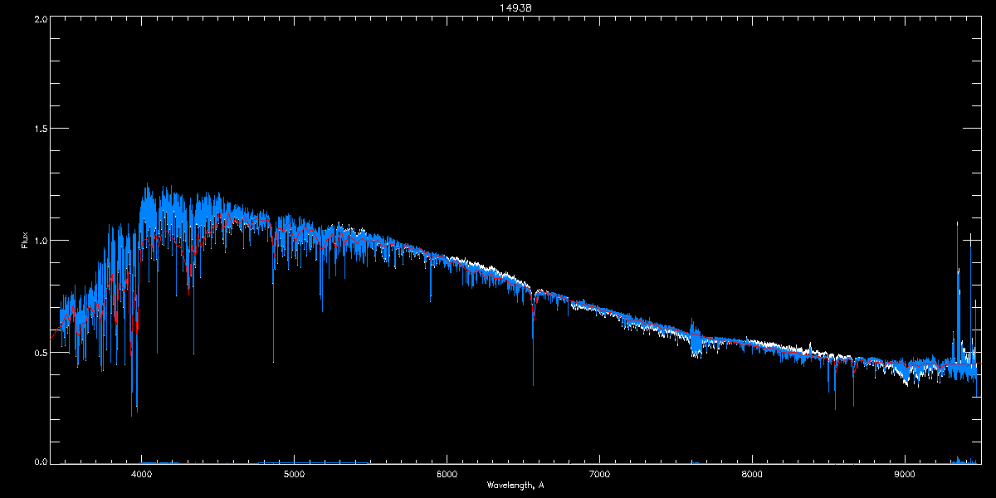Click the 4000 wavelength tick label
Screen dimensions: 996x498
click(142, 475)
